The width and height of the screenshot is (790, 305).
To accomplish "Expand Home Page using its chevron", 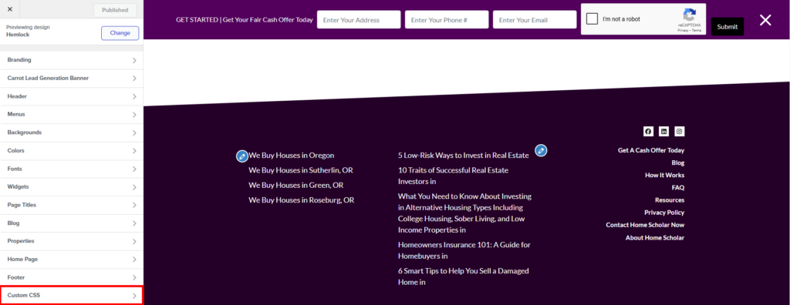I will tap(134, 260).
